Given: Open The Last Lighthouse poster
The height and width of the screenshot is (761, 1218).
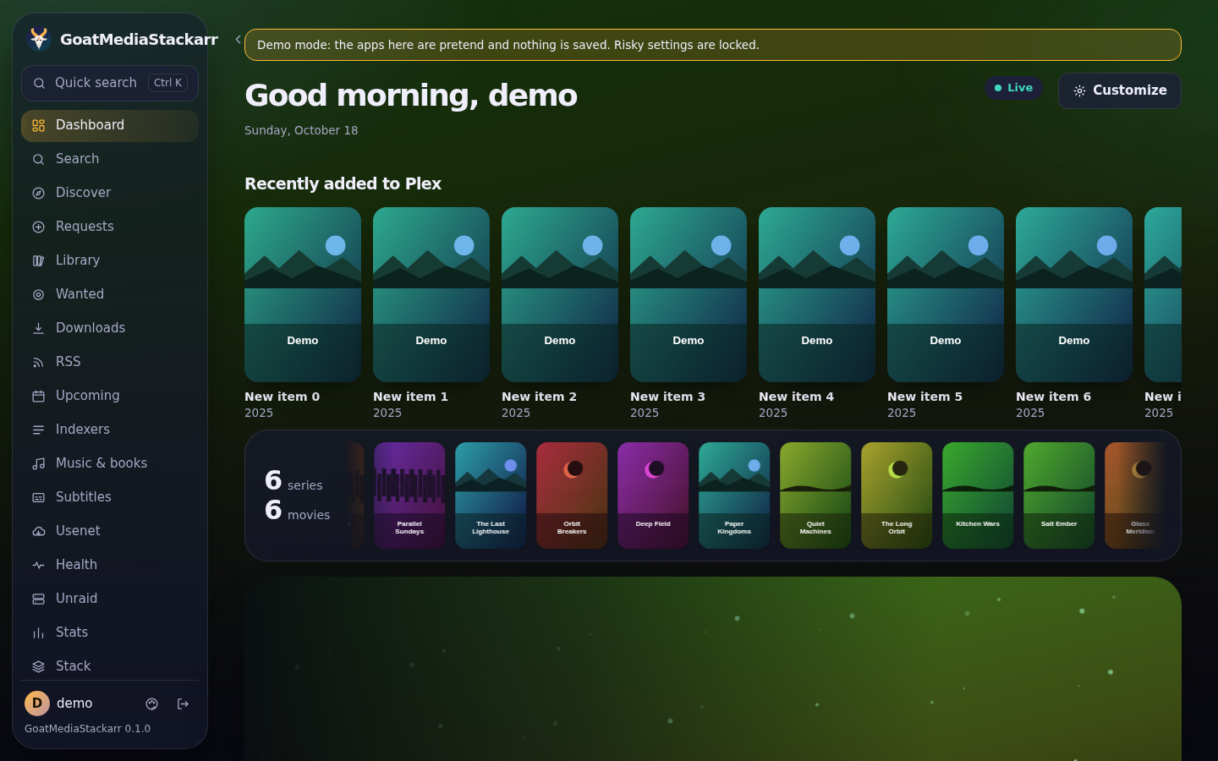Looking at the screenshot, I should click(491, 495).
